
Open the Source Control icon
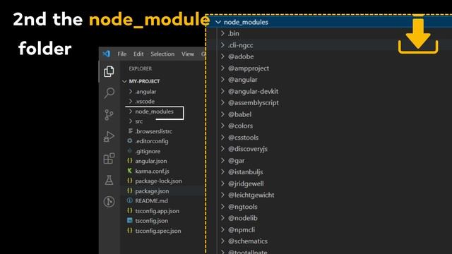(109, 115)
